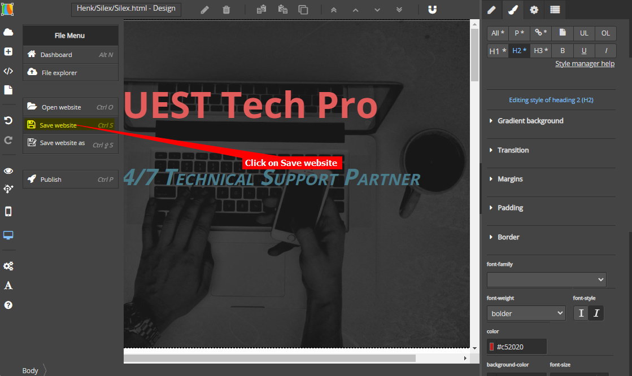Viewport: 632px width, 376px height.
Task: Switch to mobile editor icon
Action: pos(8,212)
